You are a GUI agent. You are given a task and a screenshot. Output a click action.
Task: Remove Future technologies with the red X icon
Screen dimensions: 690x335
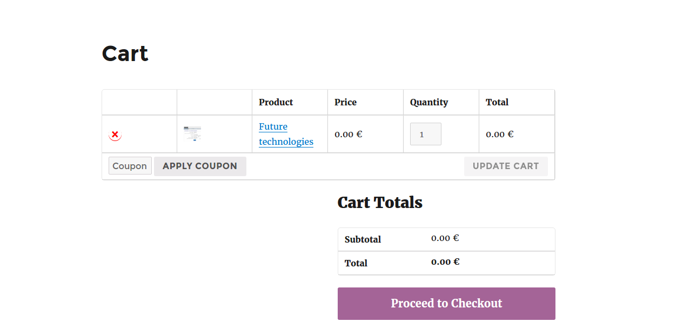click(115, 135)
